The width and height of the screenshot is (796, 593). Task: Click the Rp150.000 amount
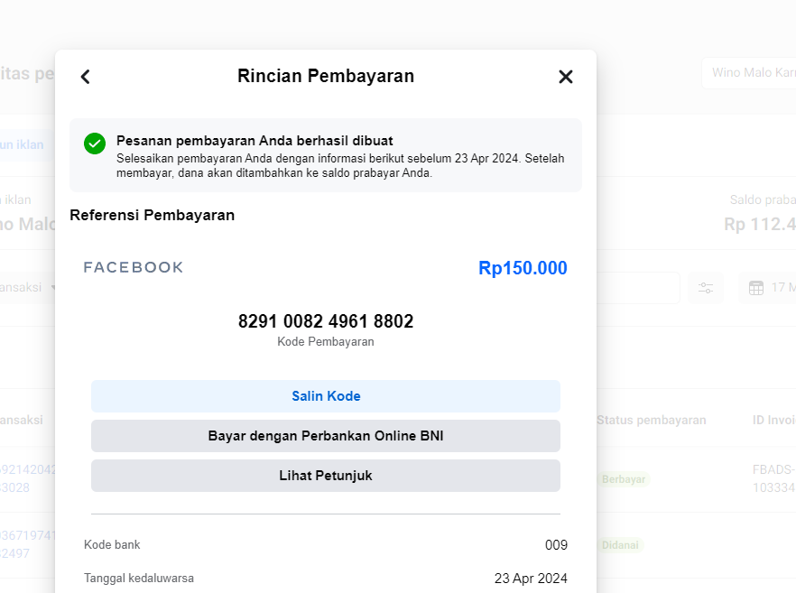(523, 268)
